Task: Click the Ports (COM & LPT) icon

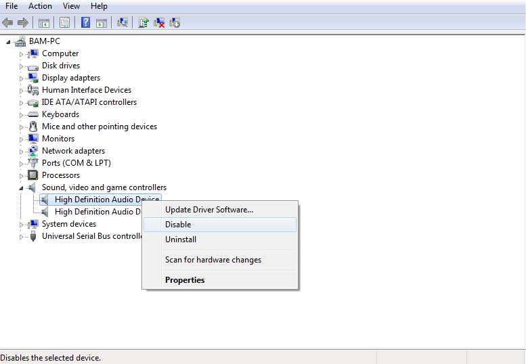Action: [x=33, y=163]
